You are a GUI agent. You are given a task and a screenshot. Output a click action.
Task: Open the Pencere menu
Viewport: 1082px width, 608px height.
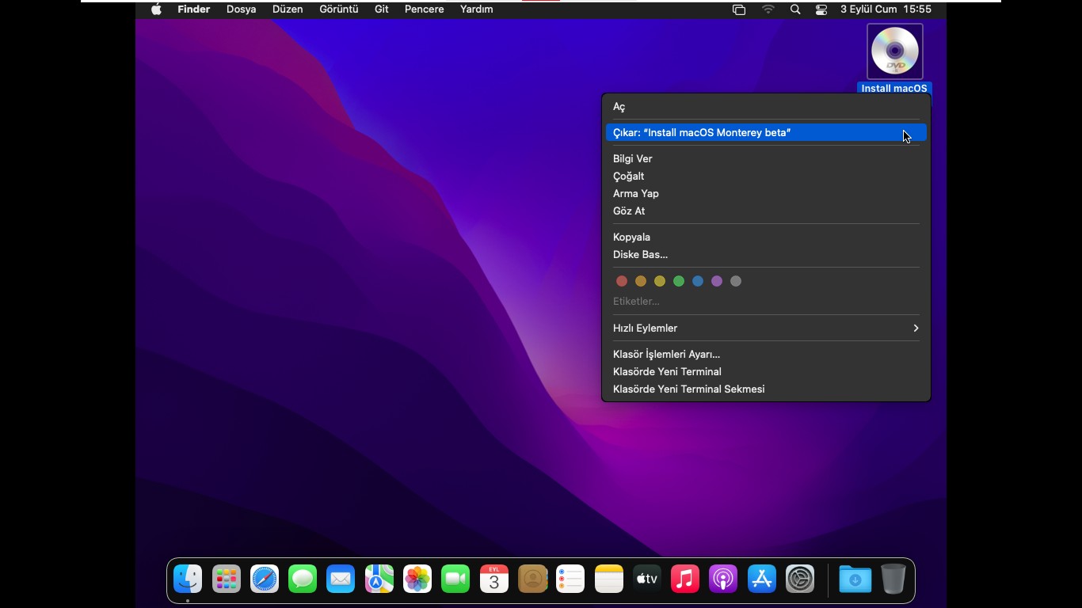(425, 9)
